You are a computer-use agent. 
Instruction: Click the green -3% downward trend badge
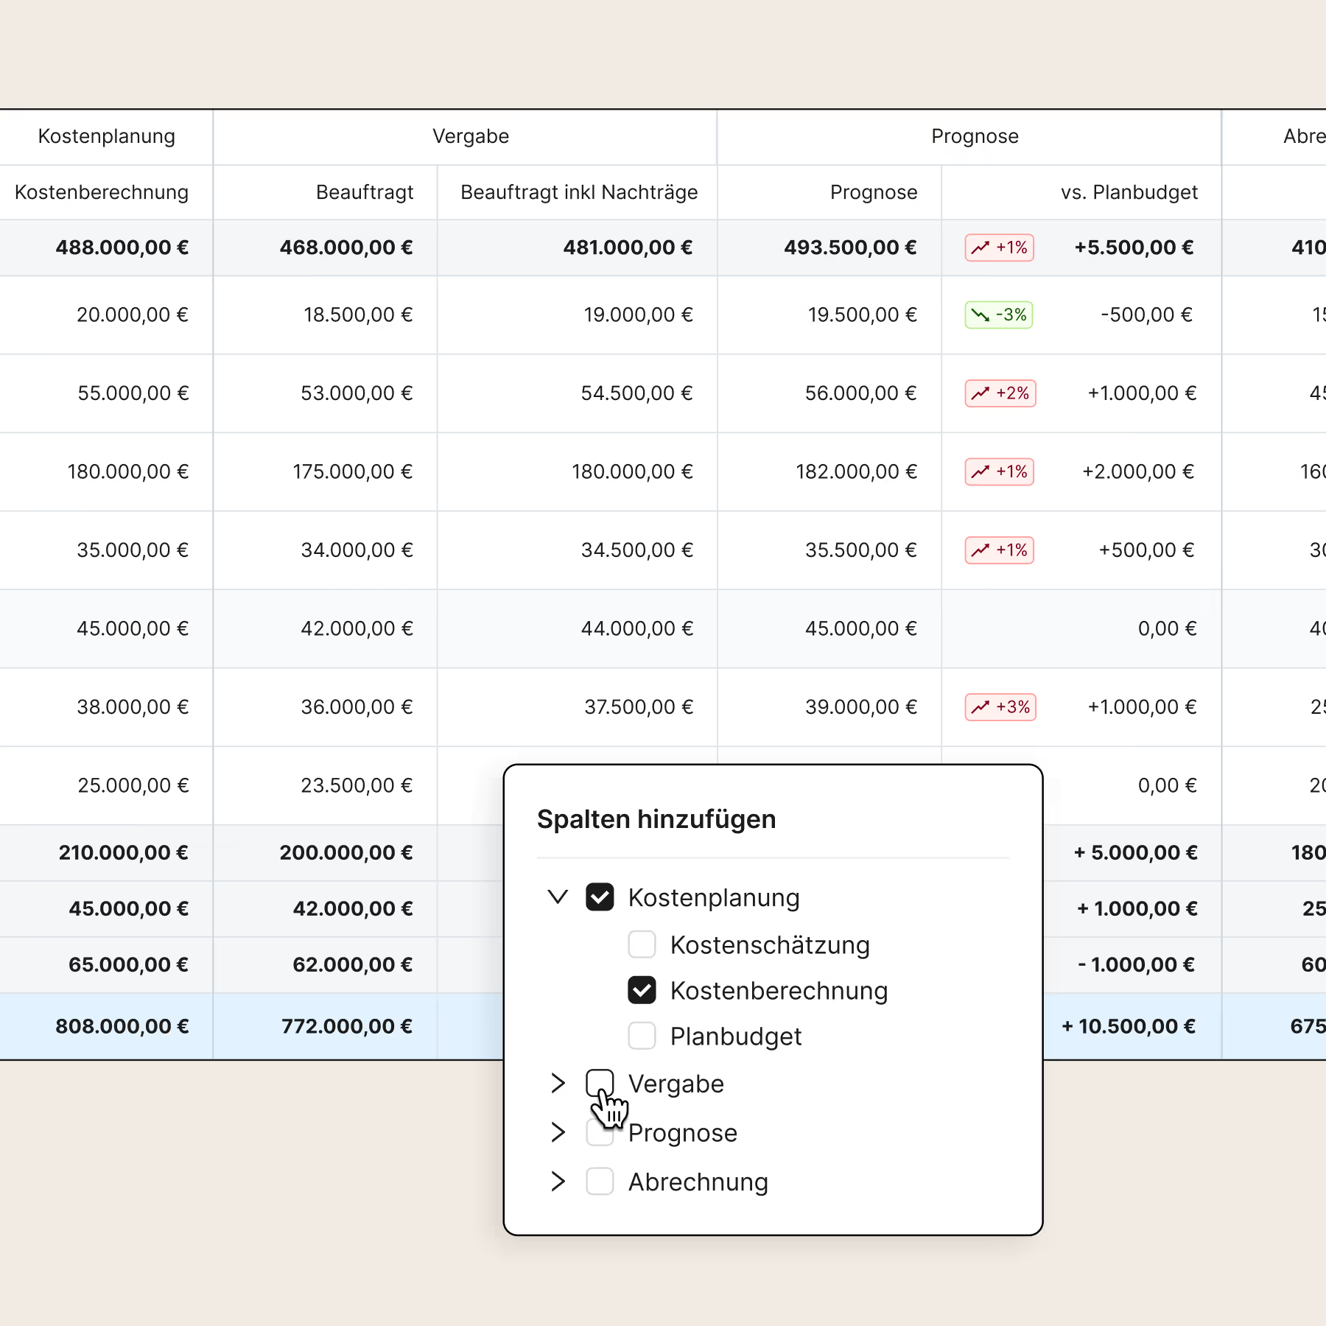click(999, 315)
